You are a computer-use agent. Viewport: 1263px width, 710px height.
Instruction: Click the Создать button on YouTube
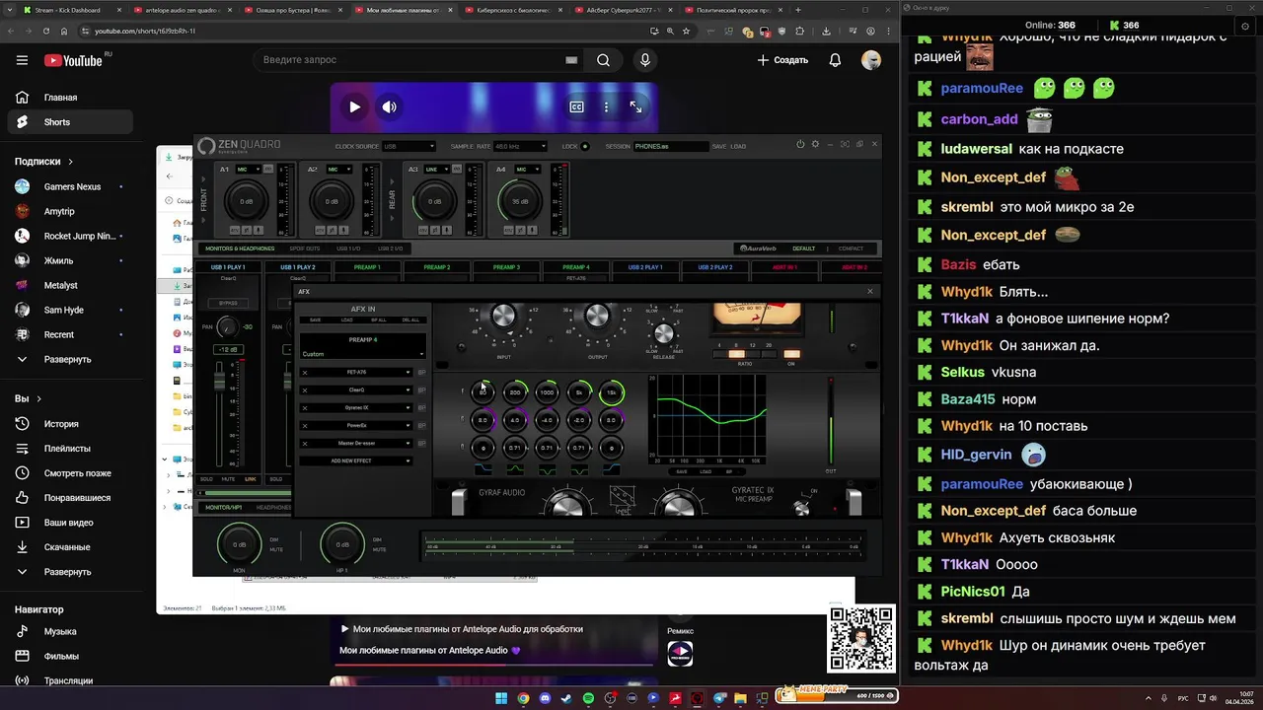(x=782, y=60)
